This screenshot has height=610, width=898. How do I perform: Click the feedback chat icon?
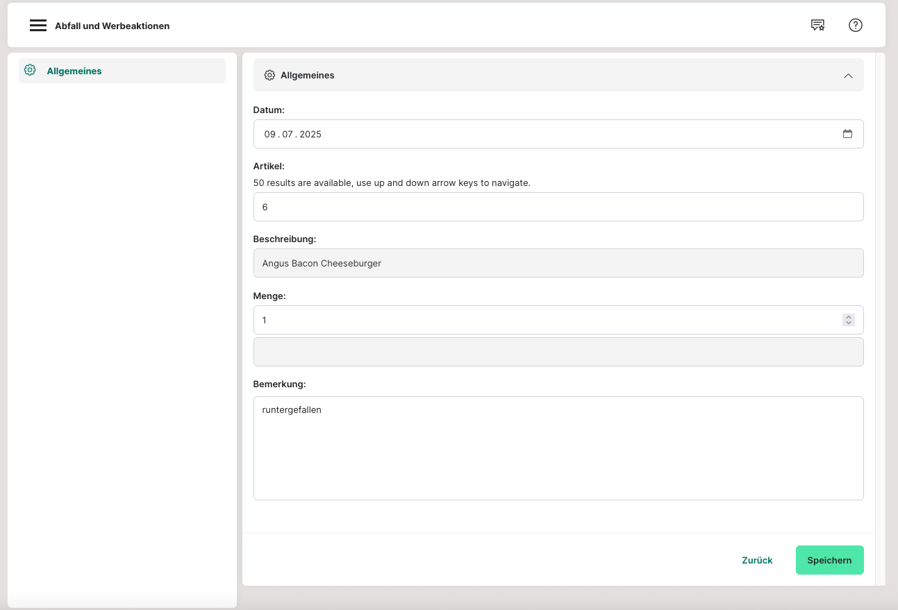click(x=817, y=26)
